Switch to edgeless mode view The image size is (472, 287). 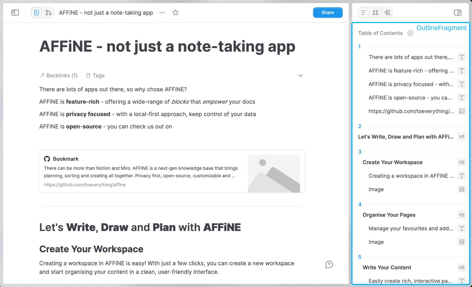tap(48, 13)
